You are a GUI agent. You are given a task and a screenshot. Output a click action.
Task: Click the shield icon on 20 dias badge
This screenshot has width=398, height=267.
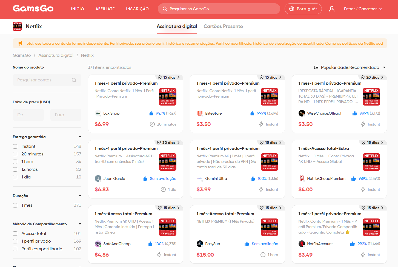coord(363,77)
